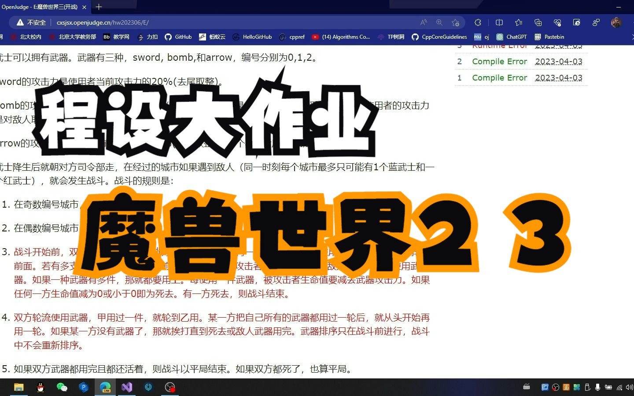Open the Favorites star-list toolbar icon
The width and height of the screenshot is (634, 396).
tap(518, 22)
